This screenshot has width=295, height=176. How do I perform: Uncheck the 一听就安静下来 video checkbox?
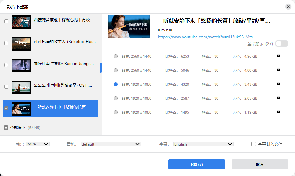pyautogui.click(x=6, y=108)
